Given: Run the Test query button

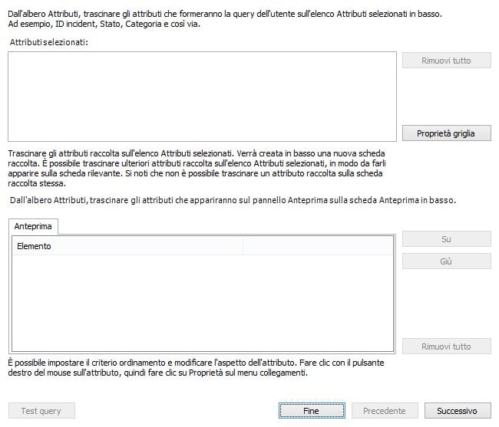Looking at the screenshot, I should tap(41, 411).
